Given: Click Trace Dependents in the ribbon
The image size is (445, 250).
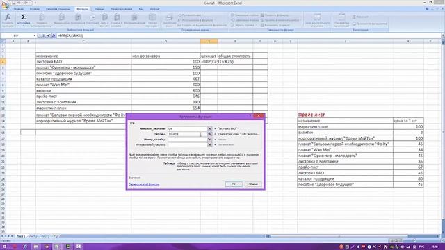Looking at the screenshot, I should coord(244,20).
